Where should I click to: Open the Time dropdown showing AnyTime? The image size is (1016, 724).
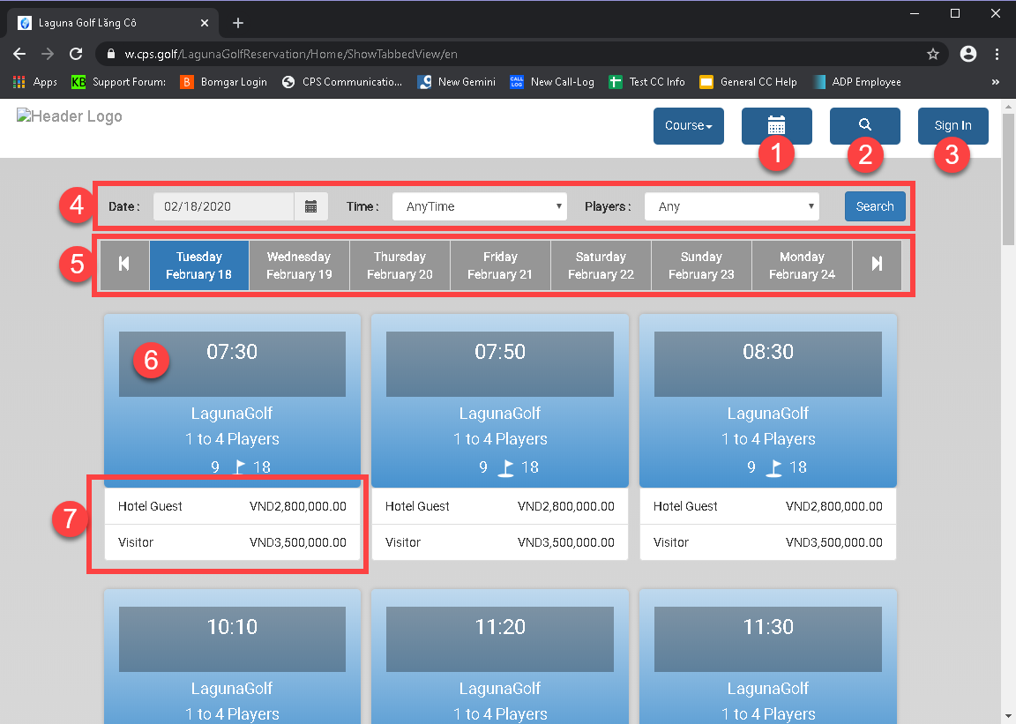479,206
